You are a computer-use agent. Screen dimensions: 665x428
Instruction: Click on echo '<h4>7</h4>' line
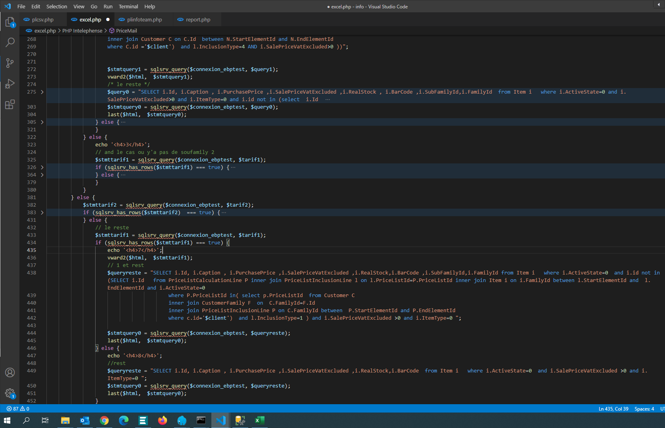tap(135, 250)
